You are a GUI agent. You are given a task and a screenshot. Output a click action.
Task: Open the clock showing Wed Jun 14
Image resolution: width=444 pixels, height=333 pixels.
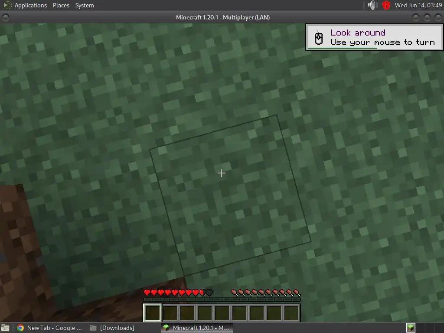(418, 5)
